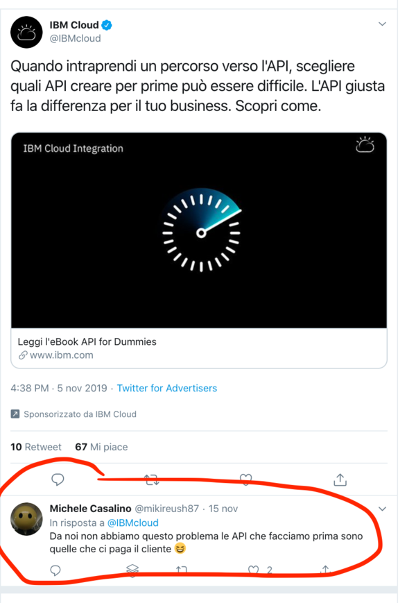Viewport: 416px width, 603px height.
Task: Open Twitter for Advertisers link
Action: tap(166, 388)
